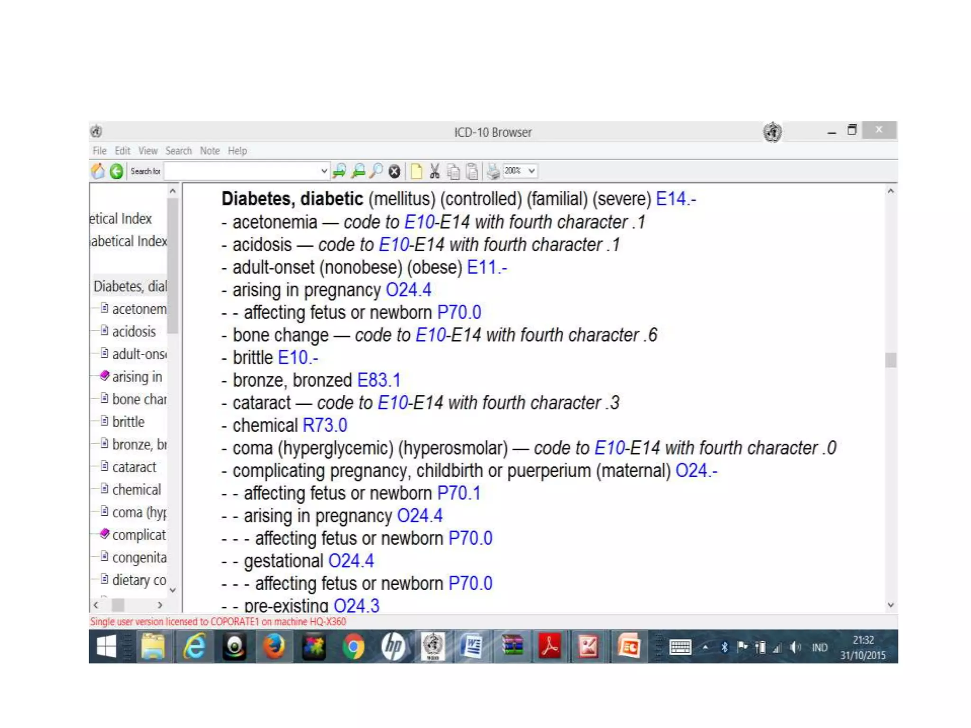Image resolution: width=971 pixels, height=728 pixels.
Task: Click the green Back arrow button
Action: 116,171
